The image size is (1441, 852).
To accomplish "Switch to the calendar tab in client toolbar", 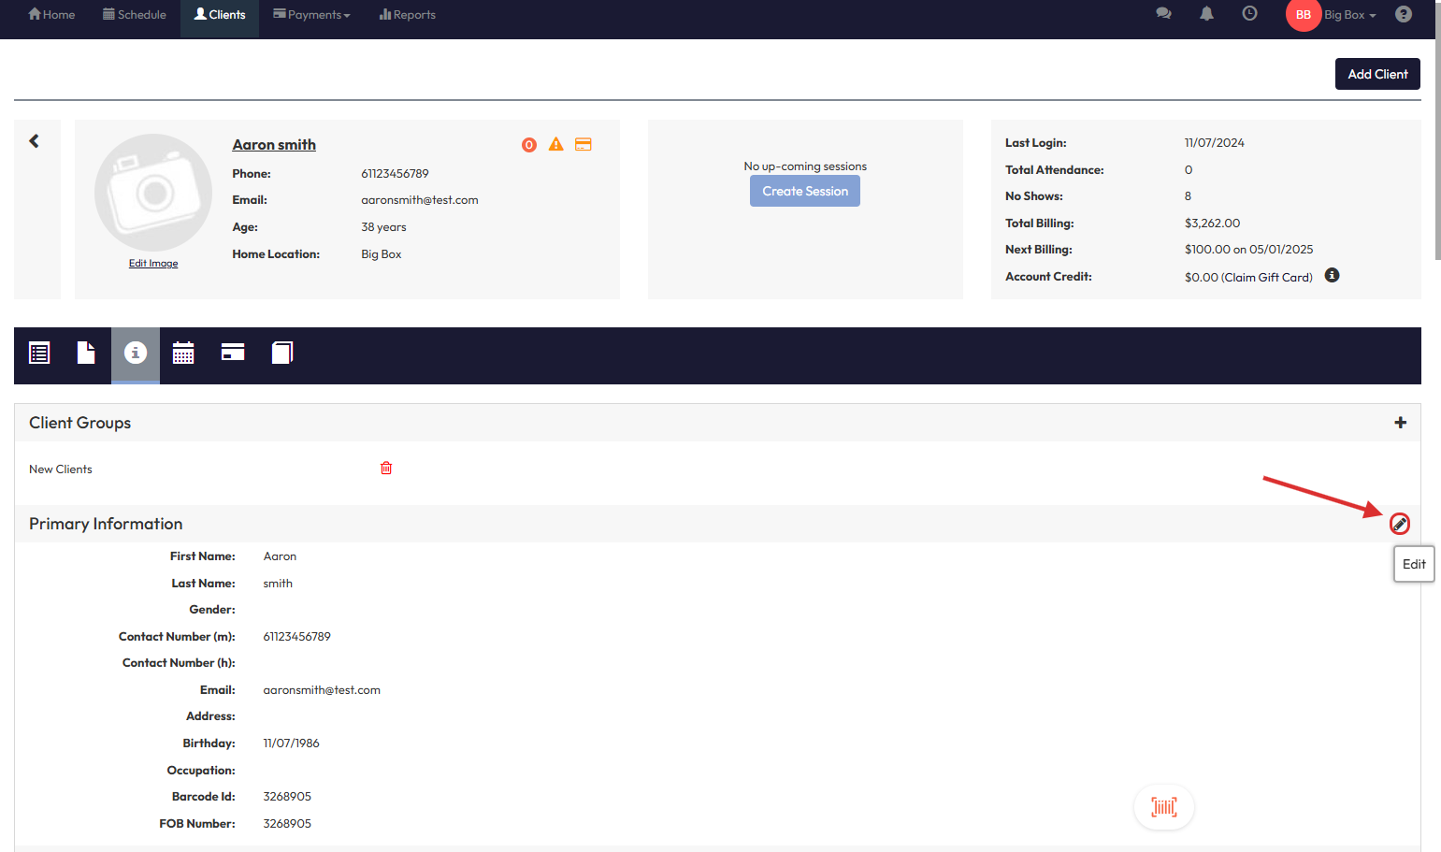I will pyautogui.click(x=183, y=354).
